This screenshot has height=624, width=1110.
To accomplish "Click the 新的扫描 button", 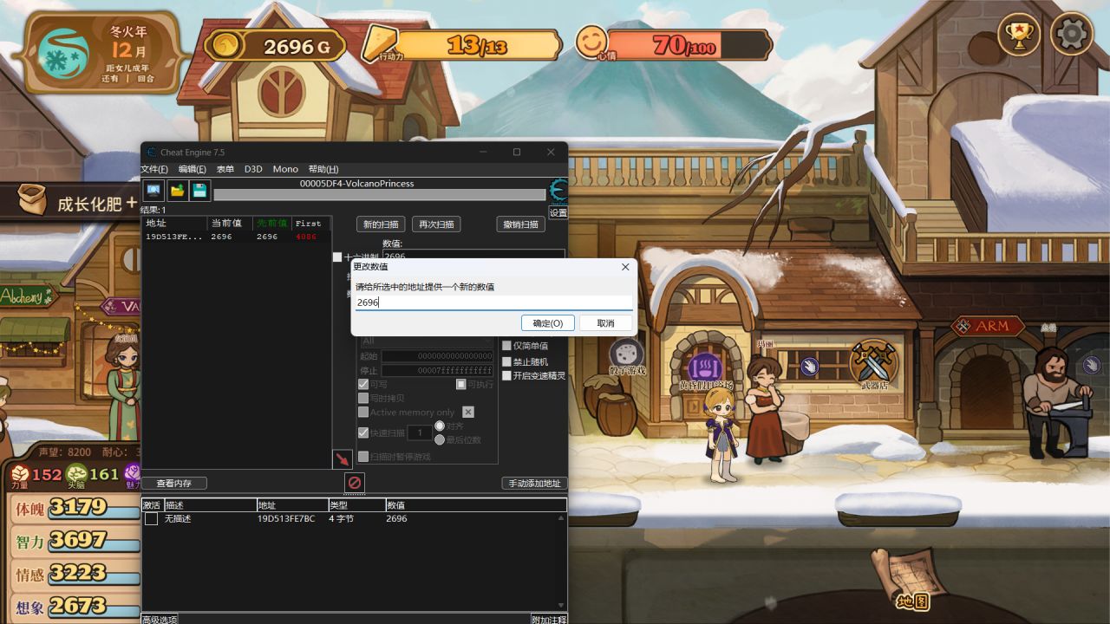I will tap(381, 224).
